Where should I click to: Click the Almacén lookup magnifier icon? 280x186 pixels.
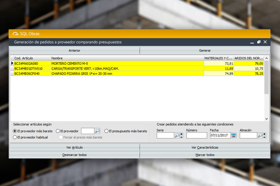(x=260, y=136)
